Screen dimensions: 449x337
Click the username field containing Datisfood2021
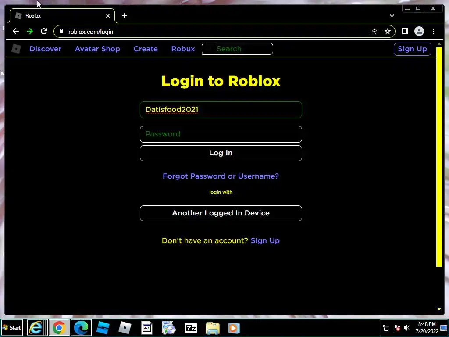coord(221,109)
